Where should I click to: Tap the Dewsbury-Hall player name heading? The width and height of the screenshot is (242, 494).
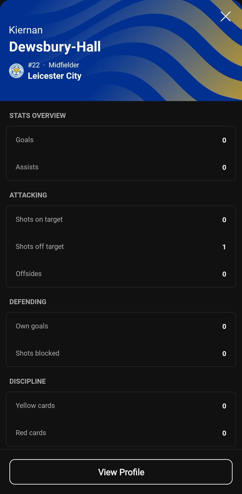tap(55, 47)
